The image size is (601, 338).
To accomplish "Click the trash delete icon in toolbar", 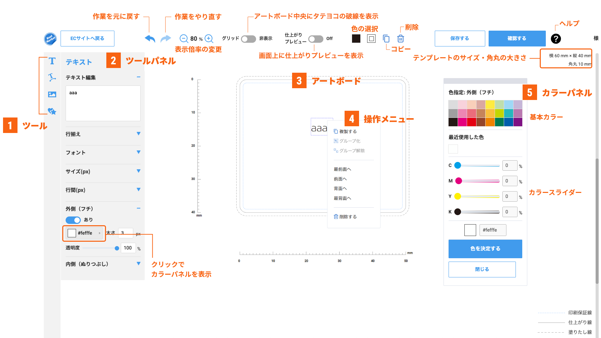I will [x=400, y=39].
